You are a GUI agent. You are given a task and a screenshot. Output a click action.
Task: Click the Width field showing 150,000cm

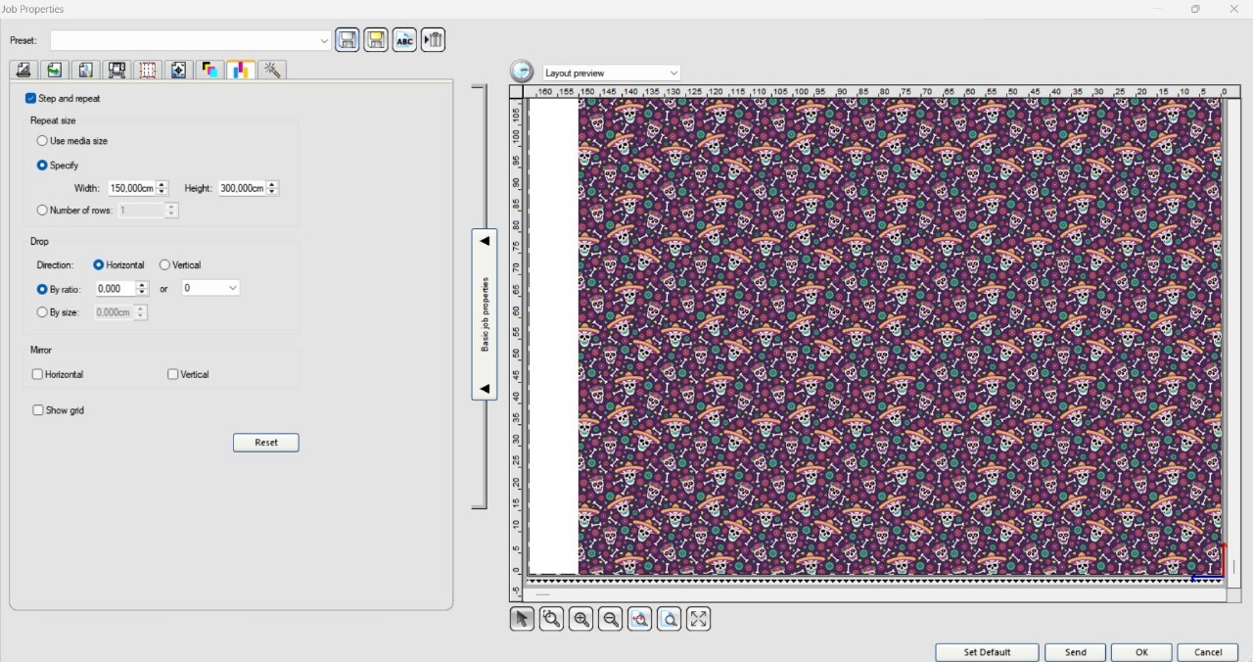pyautogui.click(x=132, y=188)
